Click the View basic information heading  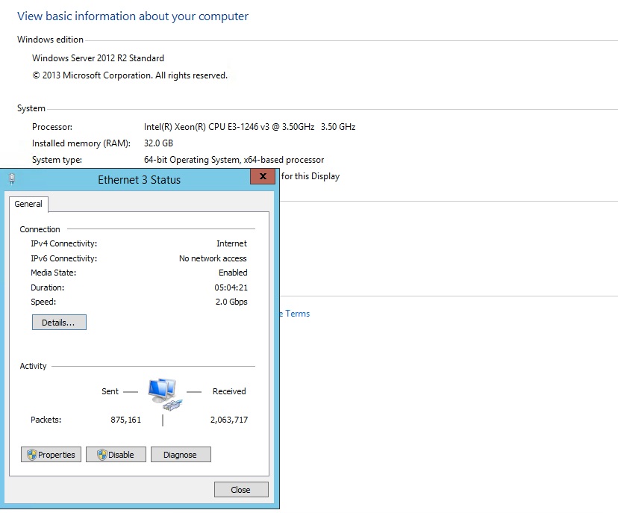point(133,16)
